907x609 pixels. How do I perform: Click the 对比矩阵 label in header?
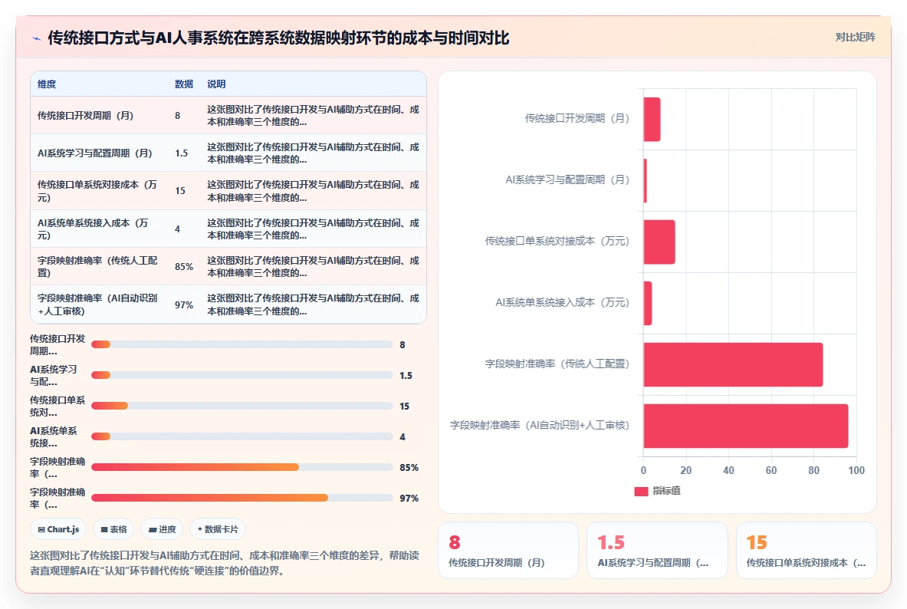(855, 37)
